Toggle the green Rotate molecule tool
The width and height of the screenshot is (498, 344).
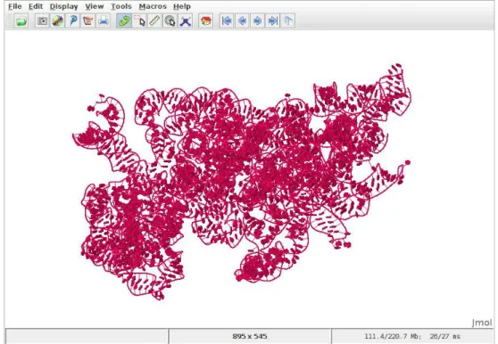(124, 21)
